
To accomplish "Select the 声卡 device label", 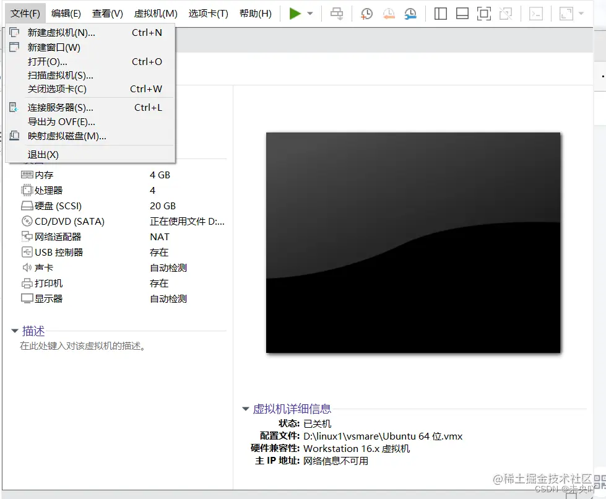I will click(x=44, y=268).
